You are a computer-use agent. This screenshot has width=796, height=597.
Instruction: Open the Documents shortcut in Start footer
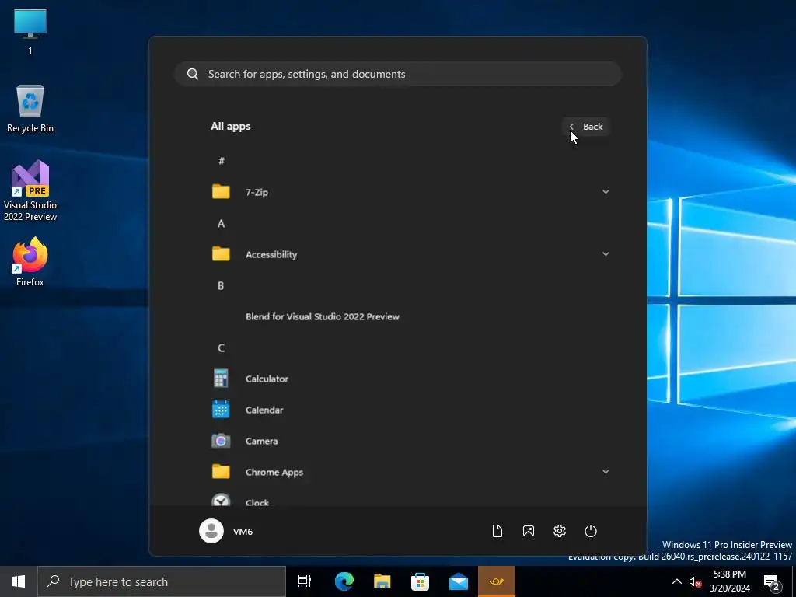(x=497, y=531)
